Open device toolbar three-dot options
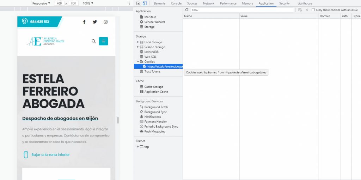The image size is (361, 180). (x=129, y=4)
